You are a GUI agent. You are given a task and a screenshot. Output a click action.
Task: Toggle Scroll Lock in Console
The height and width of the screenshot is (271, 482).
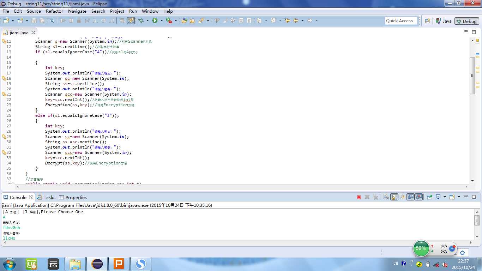(x=394, y=197)
